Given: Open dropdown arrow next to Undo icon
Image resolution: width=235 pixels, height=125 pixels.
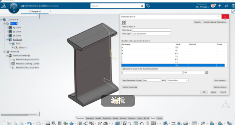Looking at the screenshot, I should (x=33, y=124).
